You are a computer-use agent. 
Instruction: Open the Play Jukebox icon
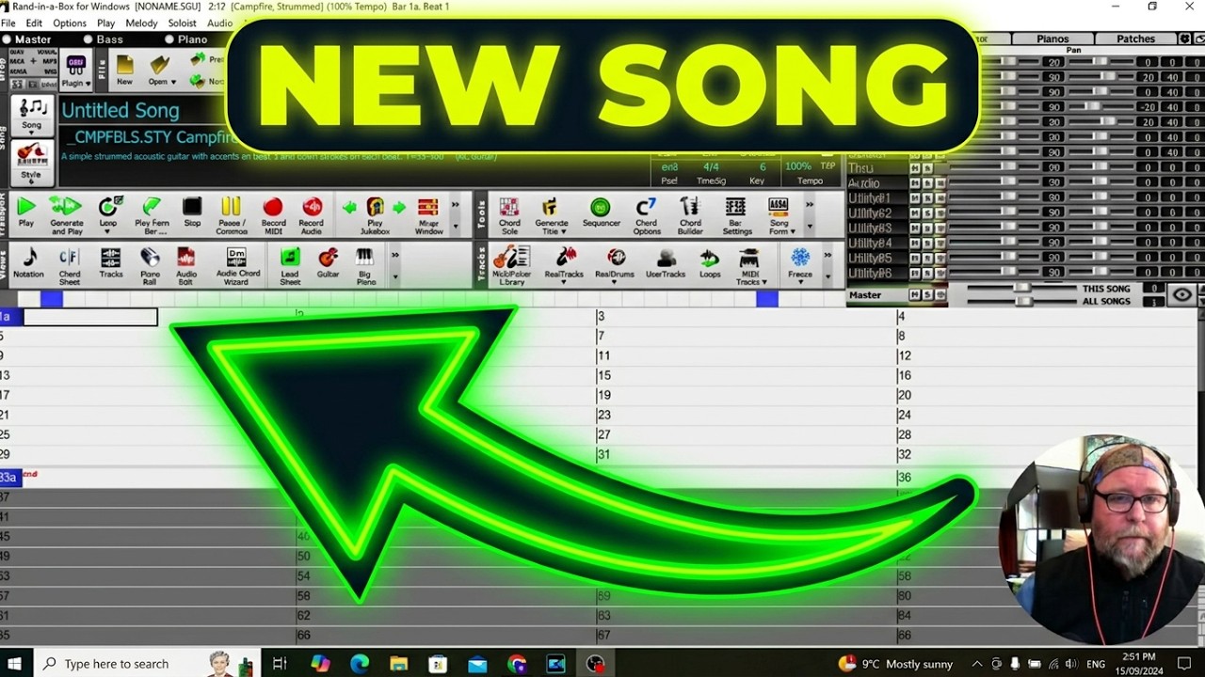click(375, 213)
